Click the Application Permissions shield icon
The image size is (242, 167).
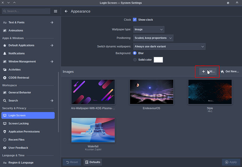point(5,132)
